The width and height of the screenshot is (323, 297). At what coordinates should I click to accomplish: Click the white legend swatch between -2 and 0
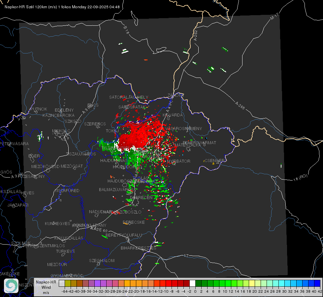coord(192,283)
